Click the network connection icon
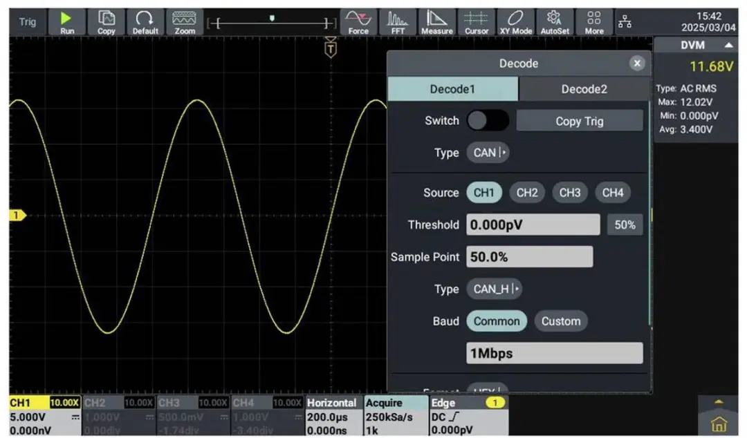The width and height of the screenshot is (747, 438). point(625,21)
